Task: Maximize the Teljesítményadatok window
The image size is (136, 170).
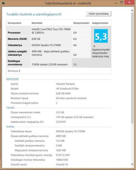Action: point(121,2)
